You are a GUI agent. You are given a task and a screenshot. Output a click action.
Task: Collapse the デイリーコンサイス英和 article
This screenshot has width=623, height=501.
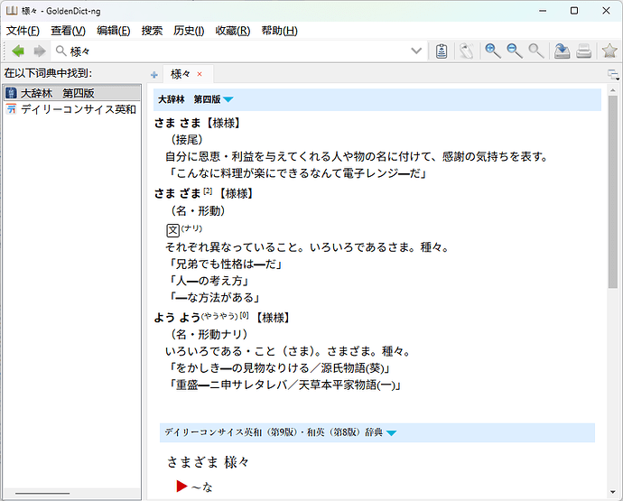point(391,432)
